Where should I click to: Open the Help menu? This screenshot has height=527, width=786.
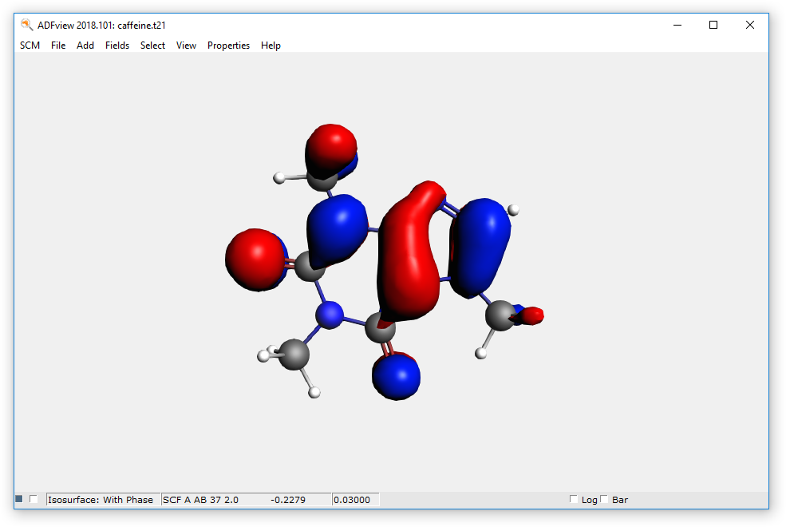(x=271, y=46)
